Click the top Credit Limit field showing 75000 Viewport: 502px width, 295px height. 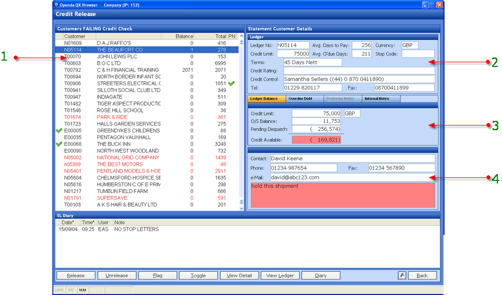click(x=293, y=53)
